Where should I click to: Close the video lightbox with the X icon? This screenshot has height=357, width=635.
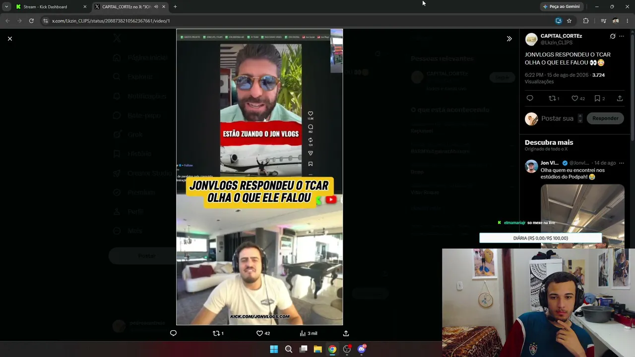coord(10,39)
